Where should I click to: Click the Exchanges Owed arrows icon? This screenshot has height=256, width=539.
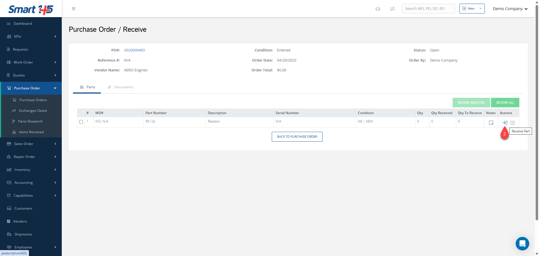click(14, 111)
